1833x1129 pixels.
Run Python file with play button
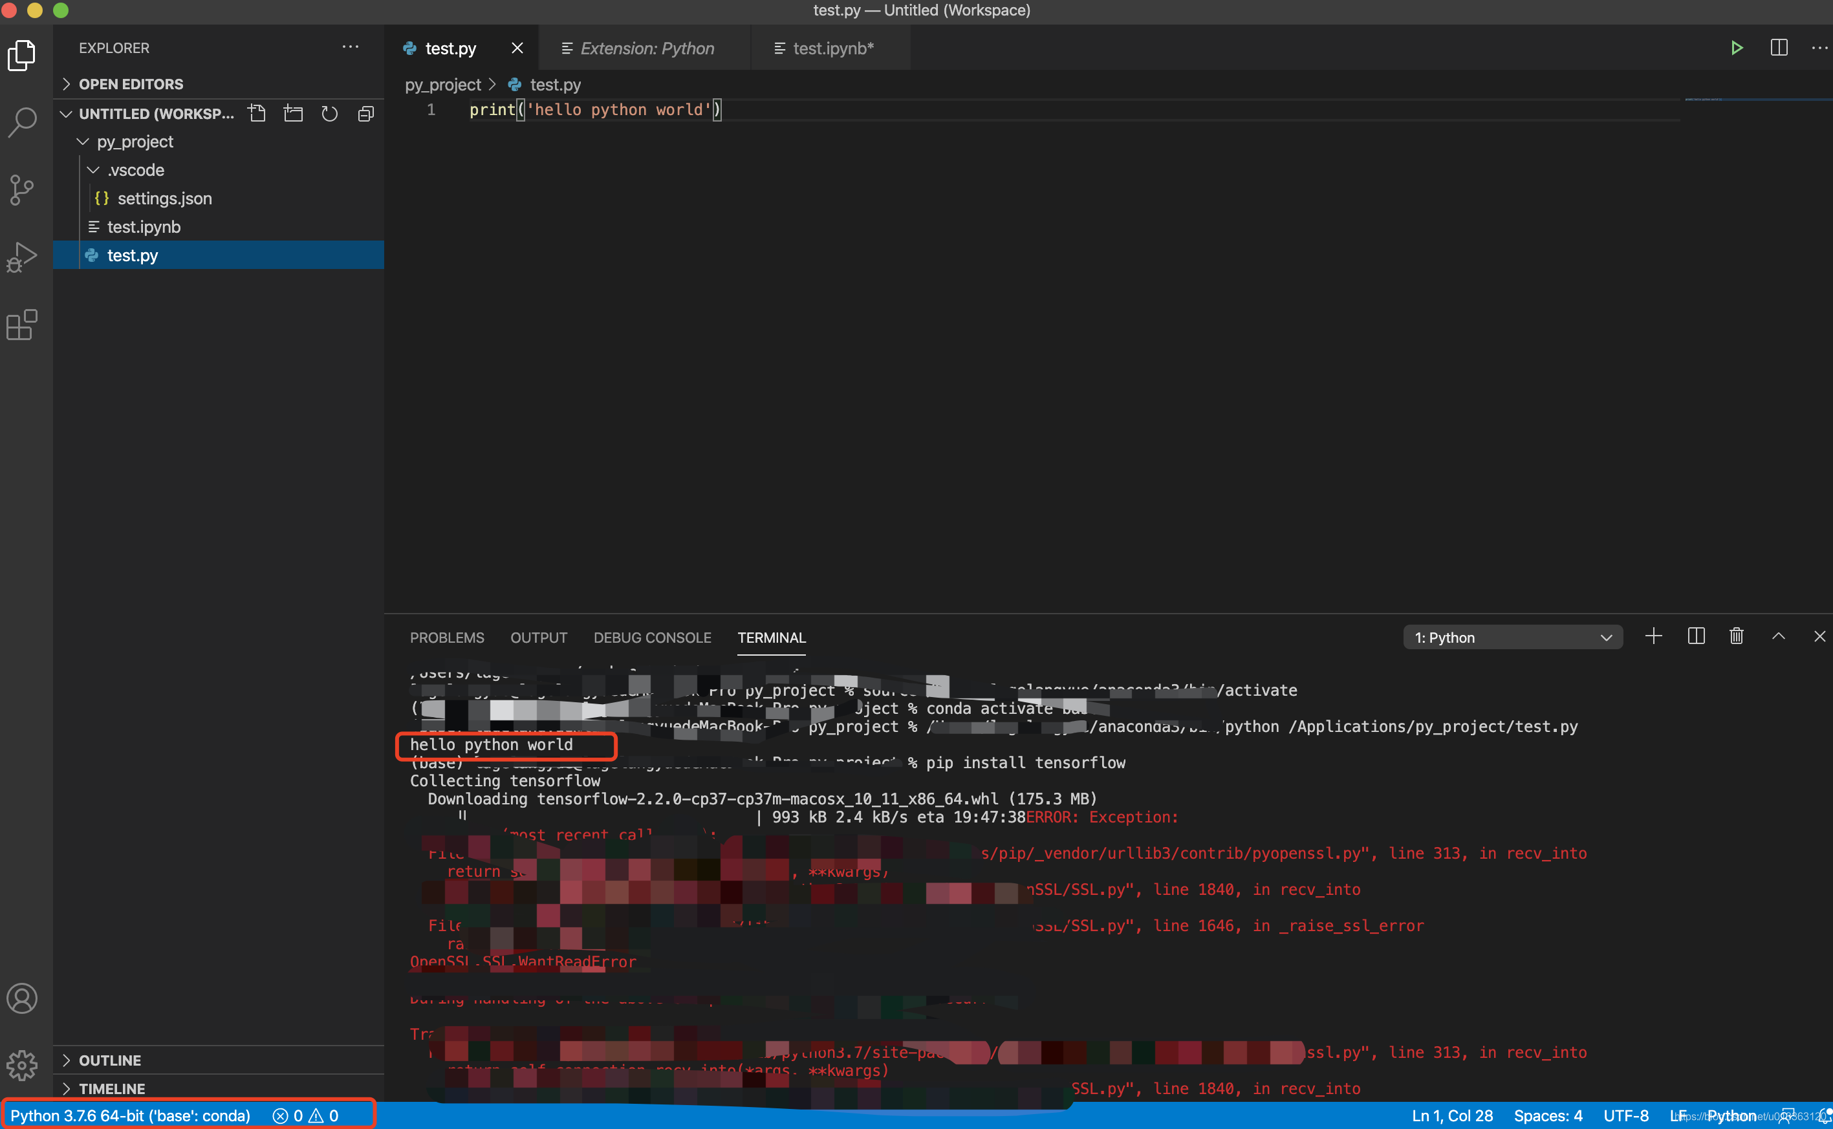[1737, 48]
